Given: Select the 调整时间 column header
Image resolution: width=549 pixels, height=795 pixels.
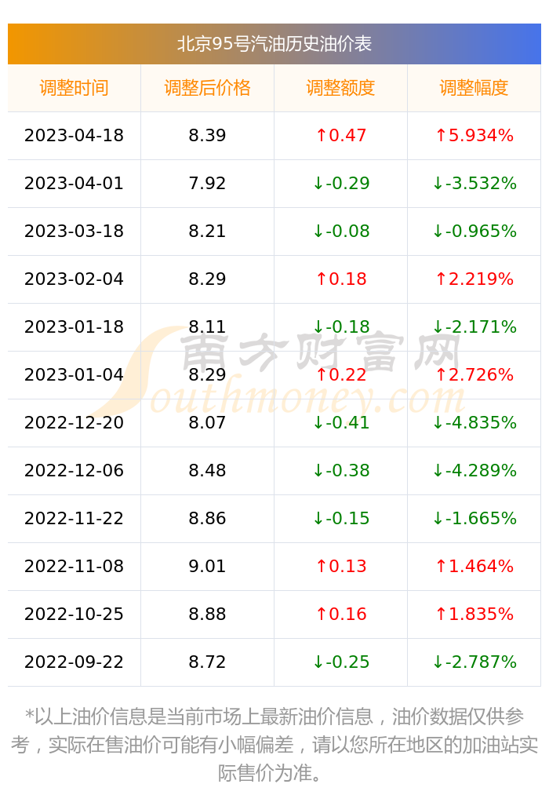Looking at the screenshot, I should tap(74, 88).
